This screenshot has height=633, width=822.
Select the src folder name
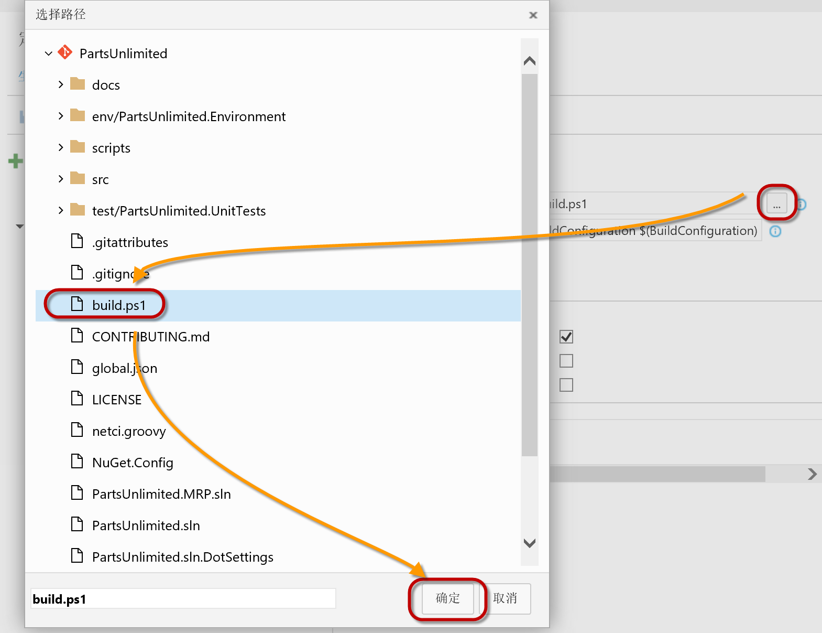pyautogui.click(x=101, y=179)
